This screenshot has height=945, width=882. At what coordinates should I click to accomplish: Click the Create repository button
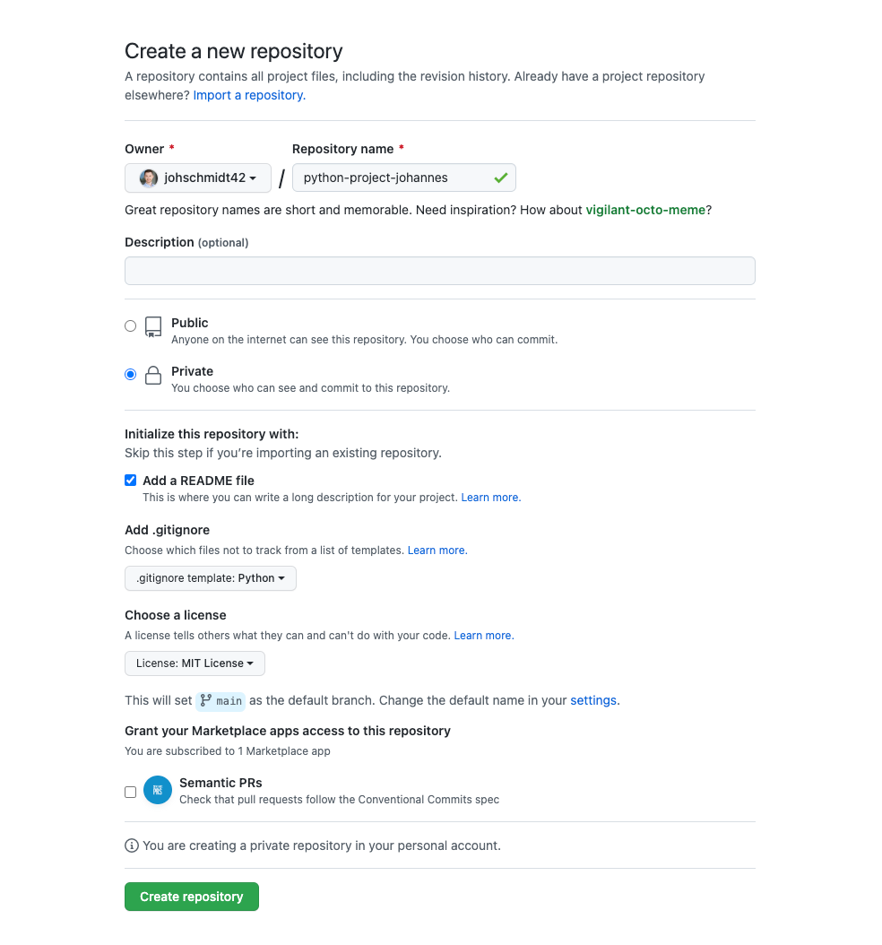(192, 897)
